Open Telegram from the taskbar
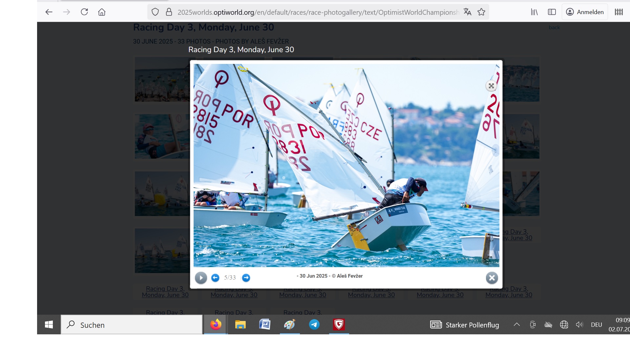The image size is (630, 354). 314,325
